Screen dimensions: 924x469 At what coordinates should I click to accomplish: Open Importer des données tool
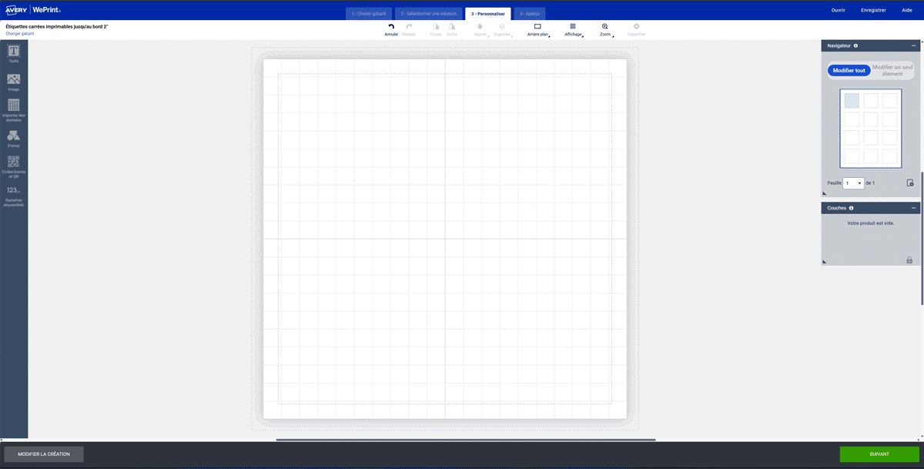tap(14, 110)
